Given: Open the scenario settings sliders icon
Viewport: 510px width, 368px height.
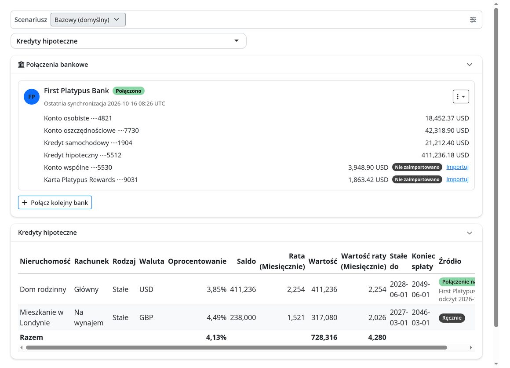Looking at the screenshot, I should point(473,19).
